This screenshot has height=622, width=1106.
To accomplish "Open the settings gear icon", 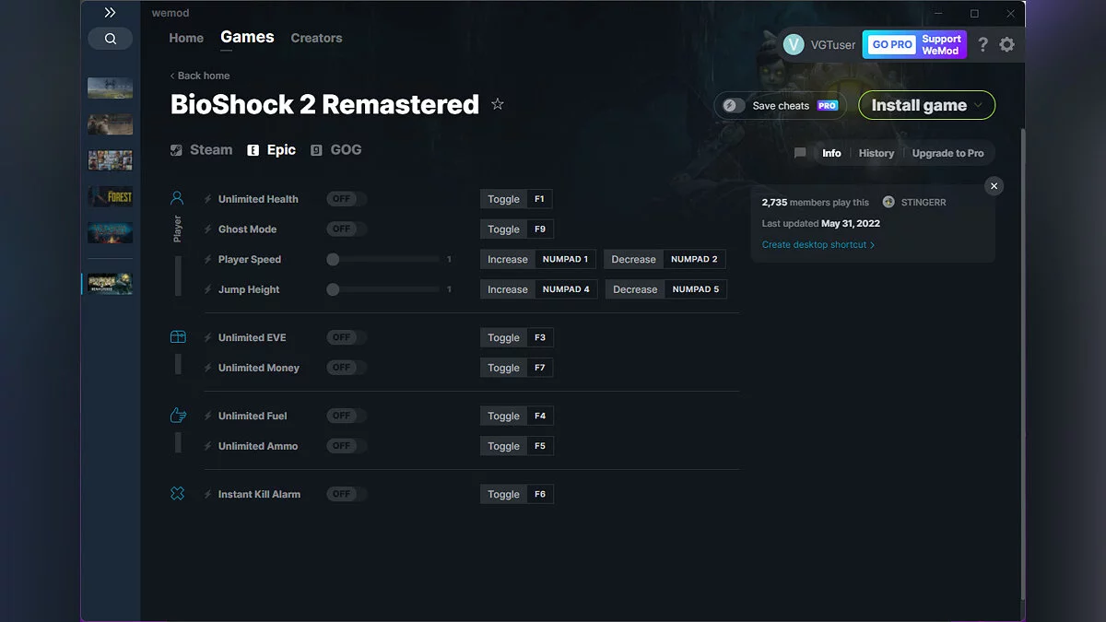I will point(1006,44).
